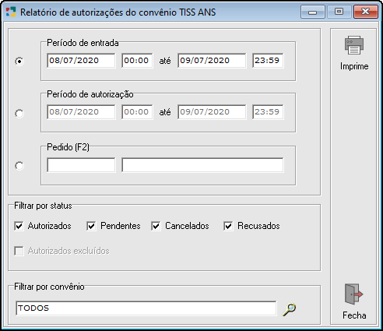Viewport: 383px width, 331px height.
Task: Open convênio search with magnifying glass icon
Action: coord(289,309)
